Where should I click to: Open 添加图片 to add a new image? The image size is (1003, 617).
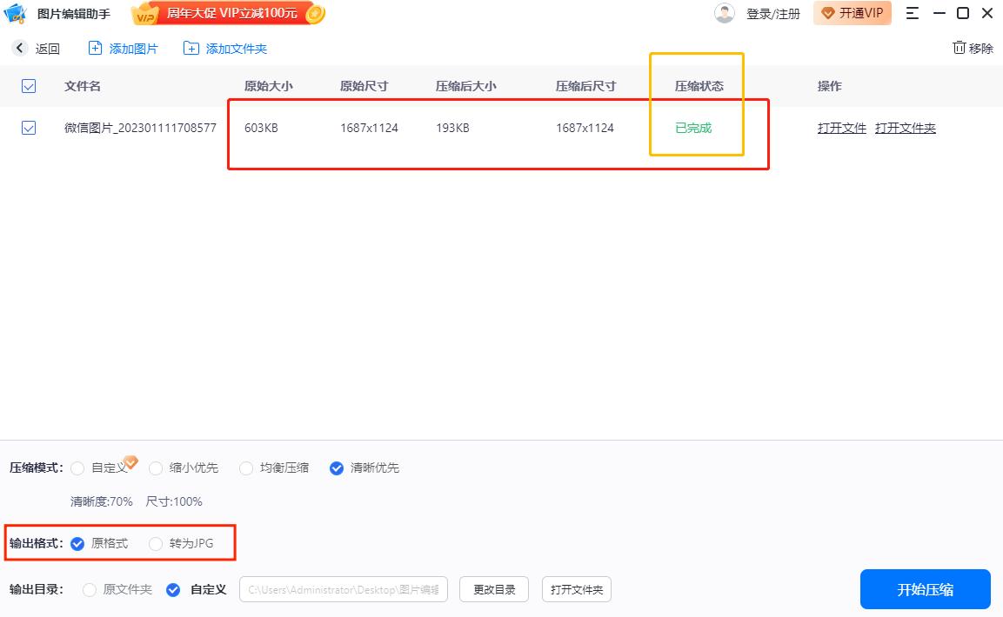coord(123,49)
